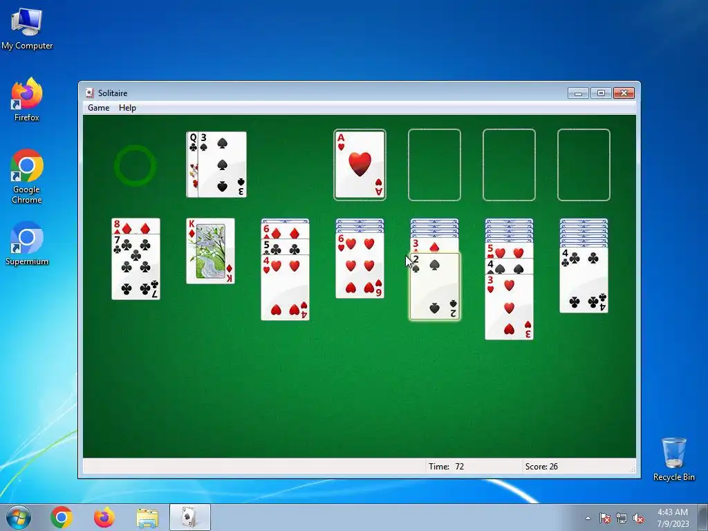
Task: Open the Firefox desktop shortcut
Action: 27,100
